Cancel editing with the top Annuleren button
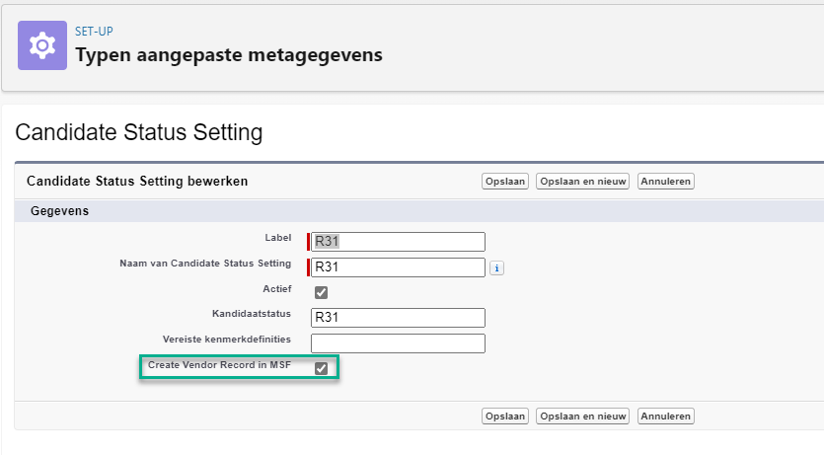 pyautogui.click(x=665, y=182)
